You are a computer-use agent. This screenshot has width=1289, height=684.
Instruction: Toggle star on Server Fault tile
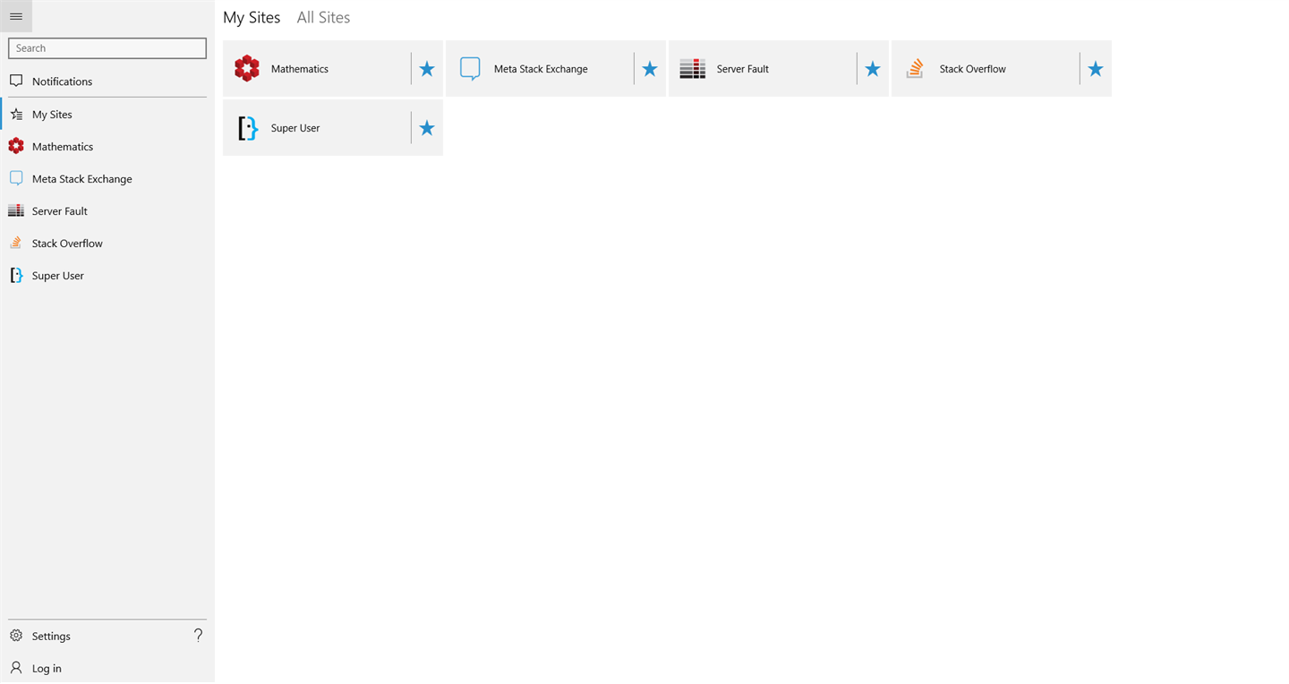coord(873,69)
